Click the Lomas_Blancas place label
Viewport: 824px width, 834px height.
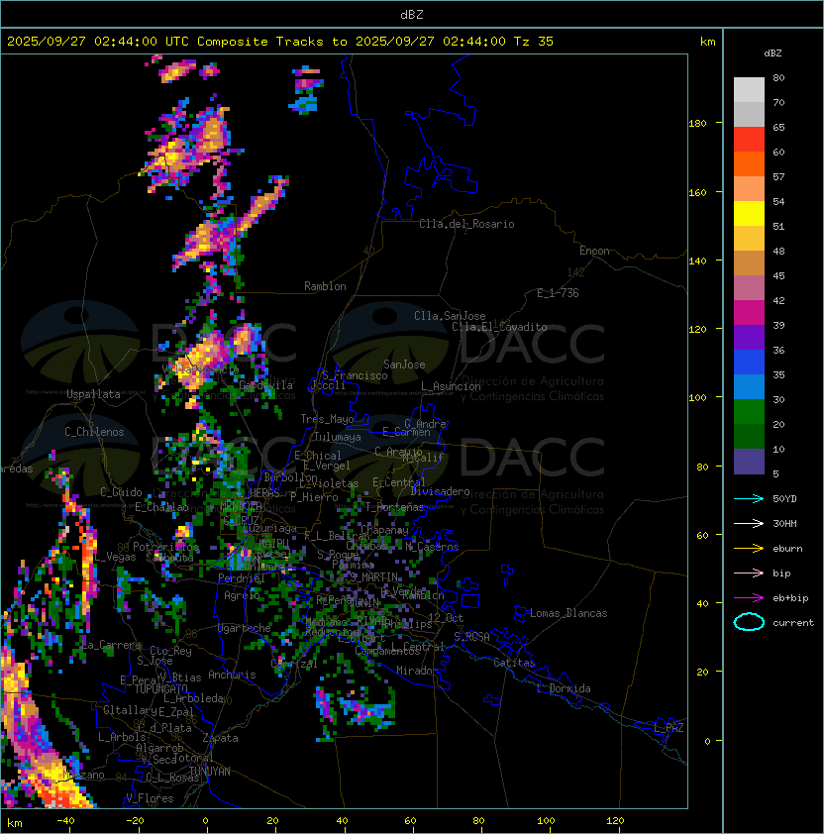568,613
